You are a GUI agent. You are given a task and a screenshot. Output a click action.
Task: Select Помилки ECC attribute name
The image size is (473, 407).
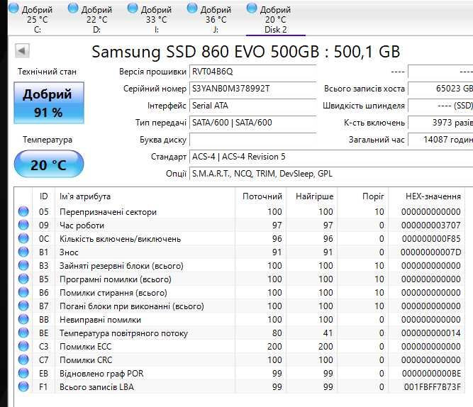coord(85,347)
